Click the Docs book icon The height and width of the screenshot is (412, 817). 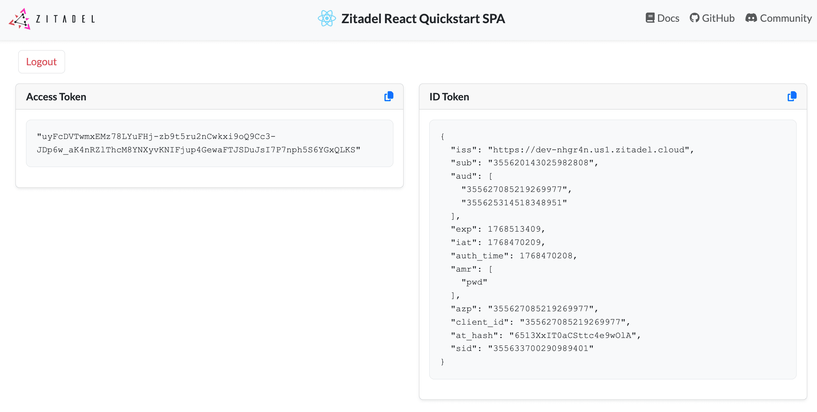650,17
